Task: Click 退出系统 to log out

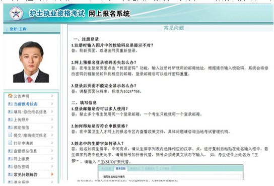Action: coord(21,182)
